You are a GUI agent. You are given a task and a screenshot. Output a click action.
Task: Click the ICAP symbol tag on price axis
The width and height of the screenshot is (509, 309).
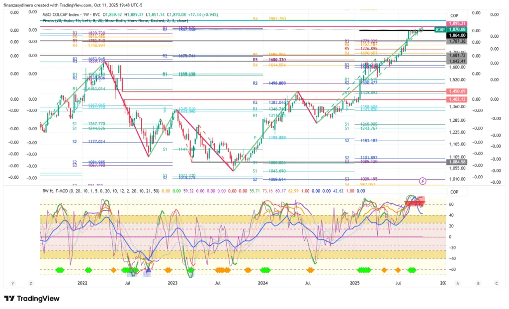click(439, 30)
